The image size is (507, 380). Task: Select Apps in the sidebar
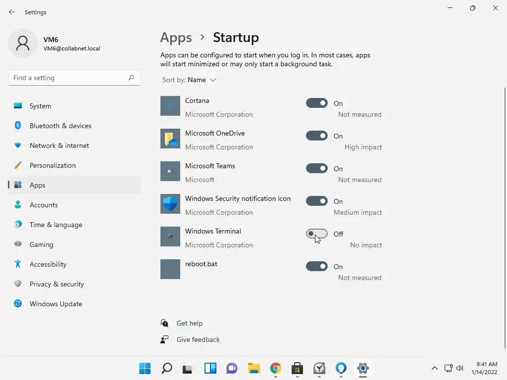coord(74,185)
